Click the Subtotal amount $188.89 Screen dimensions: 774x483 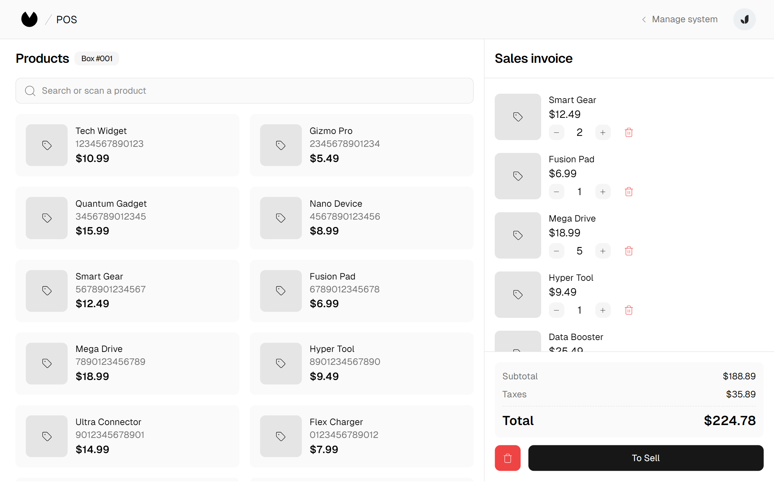point(739,376)
